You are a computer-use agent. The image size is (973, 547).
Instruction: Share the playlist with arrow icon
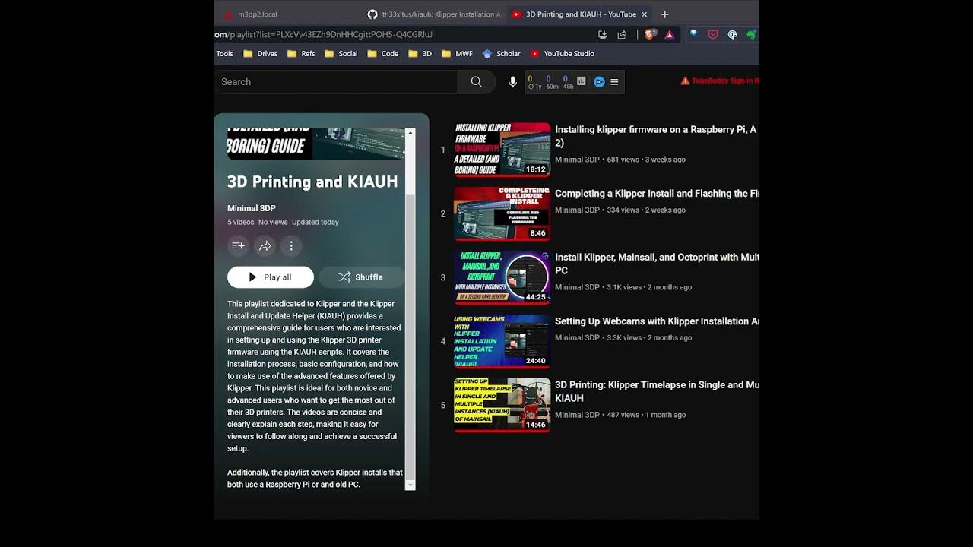coord(265,245)
